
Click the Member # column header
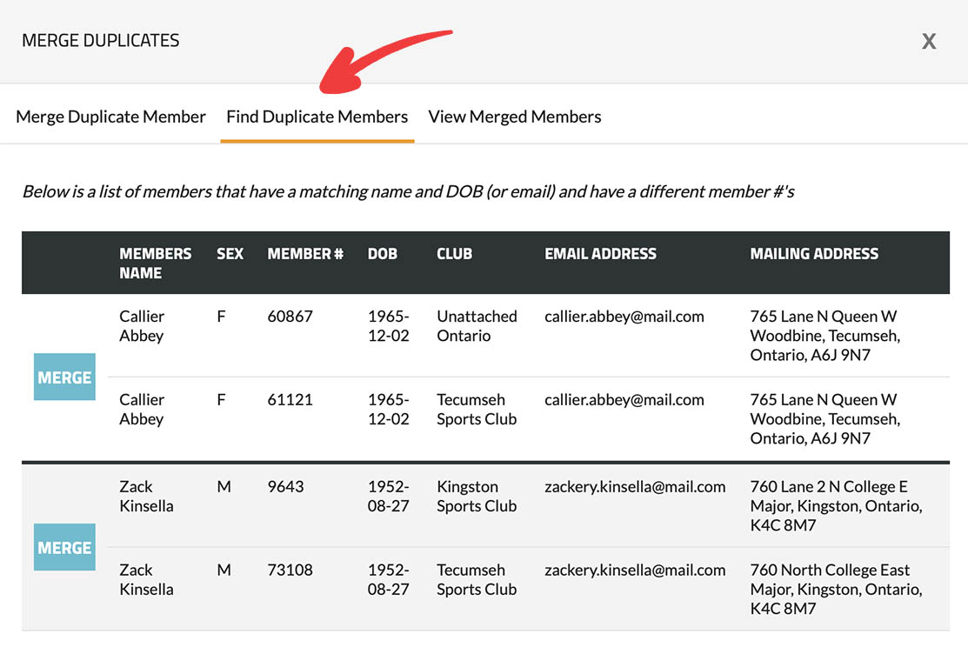pyautogui.click(x=304, y=254)
